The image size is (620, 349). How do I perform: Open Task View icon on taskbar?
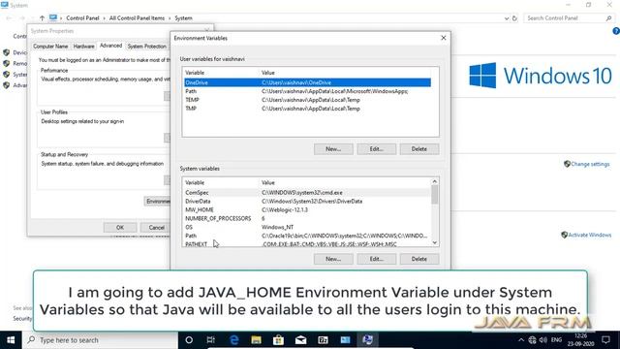211,340
